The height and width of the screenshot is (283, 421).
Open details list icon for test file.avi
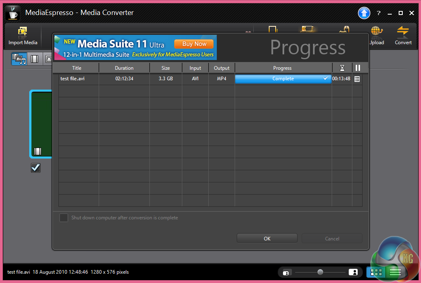pyautogui.click(x=357, y=79)
